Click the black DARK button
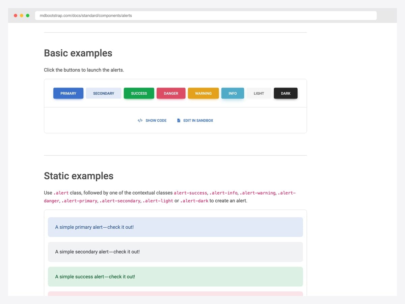 (x=286, y=93)
